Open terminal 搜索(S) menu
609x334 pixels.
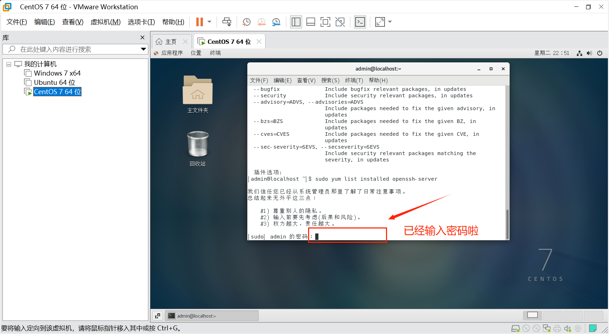pyautogui.click(x=330, y=81)
